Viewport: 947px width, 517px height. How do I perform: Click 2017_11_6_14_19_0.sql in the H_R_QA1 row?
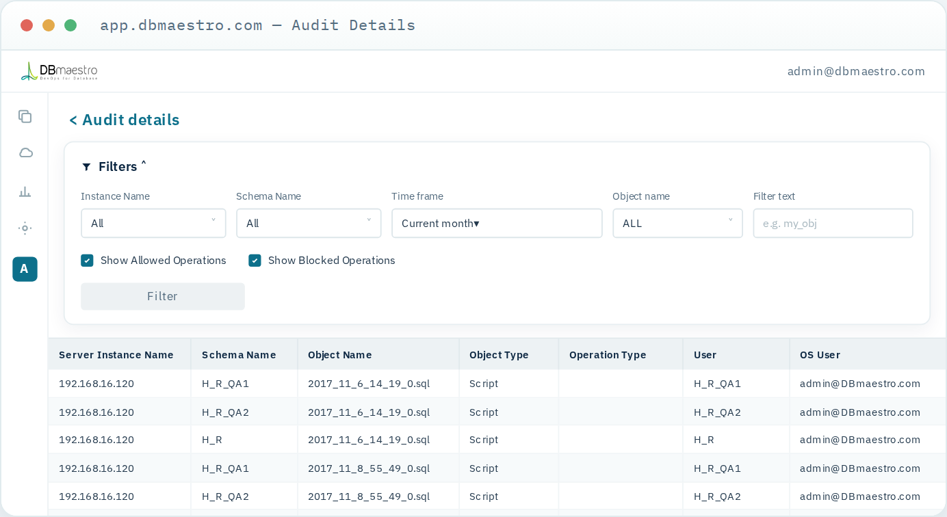(x=369, y=384)
